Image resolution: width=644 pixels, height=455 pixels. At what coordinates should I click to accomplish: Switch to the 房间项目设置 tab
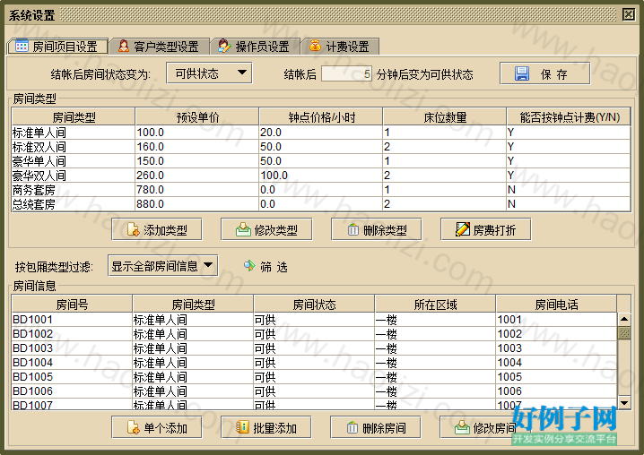[x=58, y=47]
